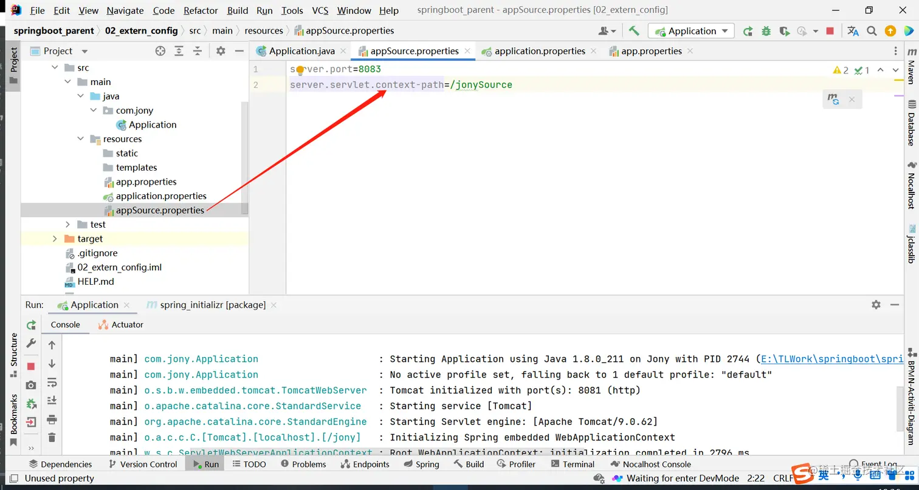Stop the process in Run panel
Screen dimensions: 919x490
31,366
